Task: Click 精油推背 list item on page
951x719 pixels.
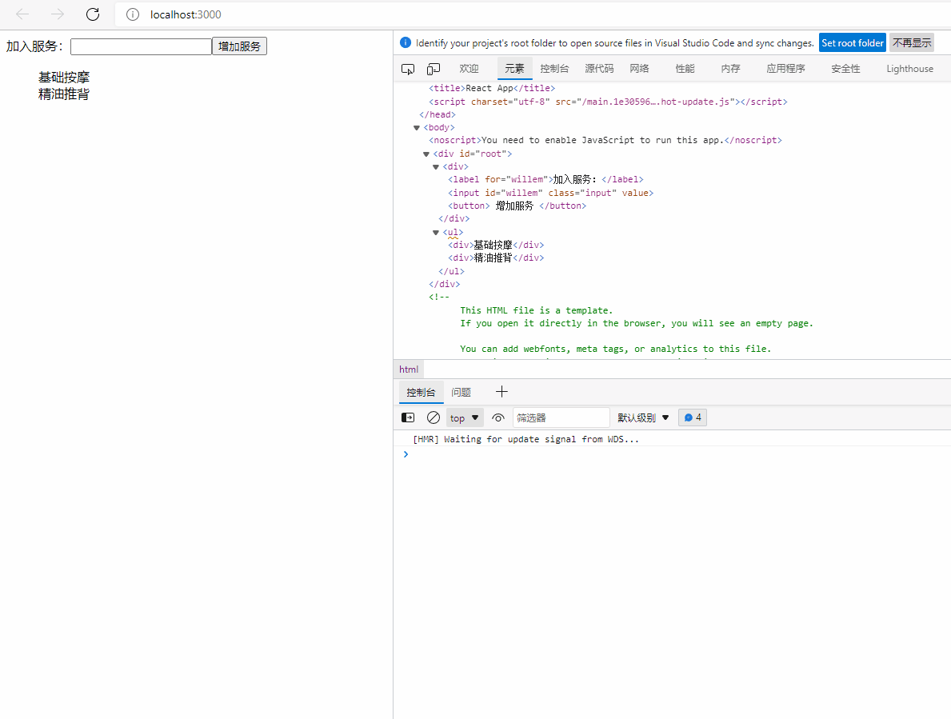Action: point(64,94)
